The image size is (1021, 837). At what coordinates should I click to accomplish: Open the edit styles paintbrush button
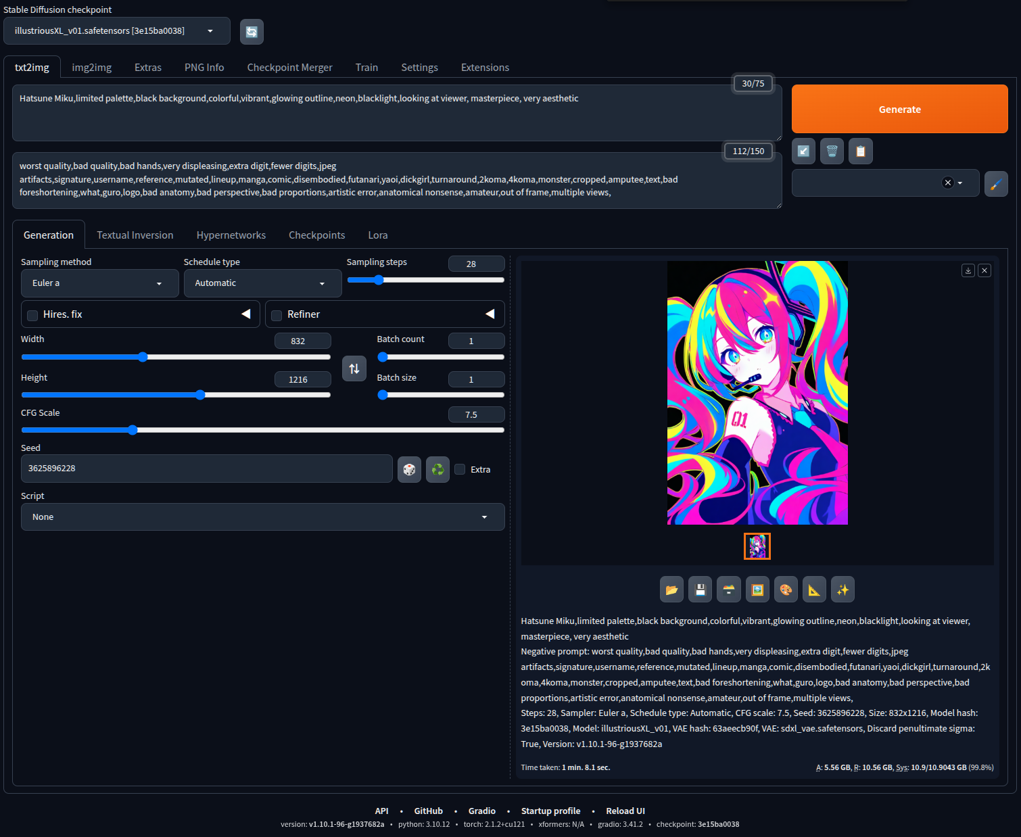[x=996, y=183]
